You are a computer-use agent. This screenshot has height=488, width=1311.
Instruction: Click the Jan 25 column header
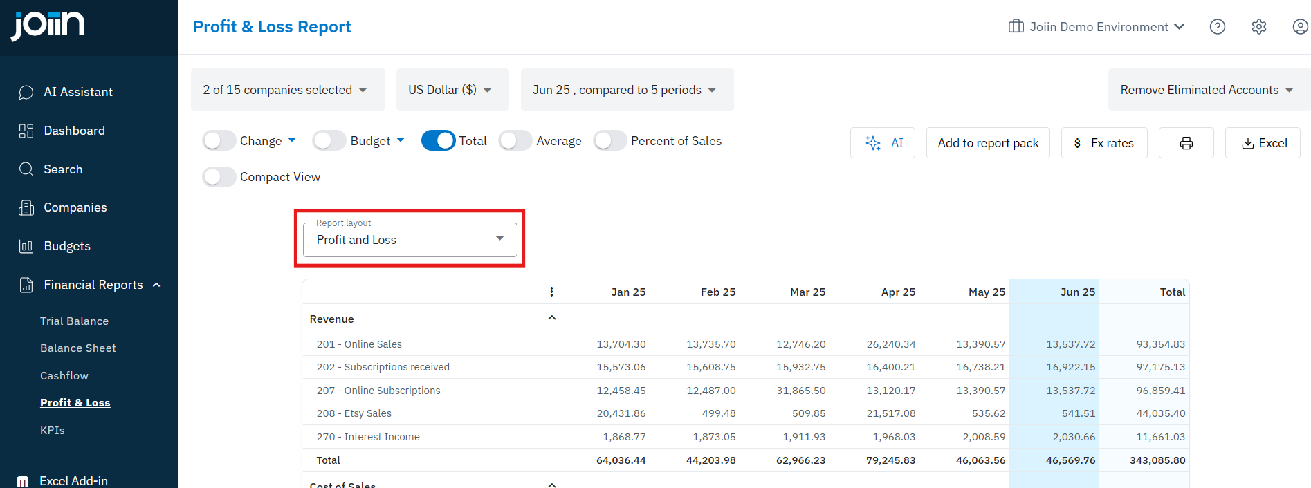click(628, 292)
